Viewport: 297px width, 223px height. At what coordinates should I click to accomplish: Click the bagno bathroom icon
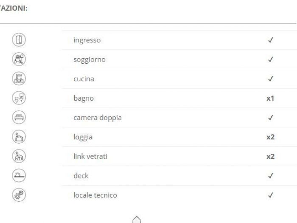[x=18, y=98]
